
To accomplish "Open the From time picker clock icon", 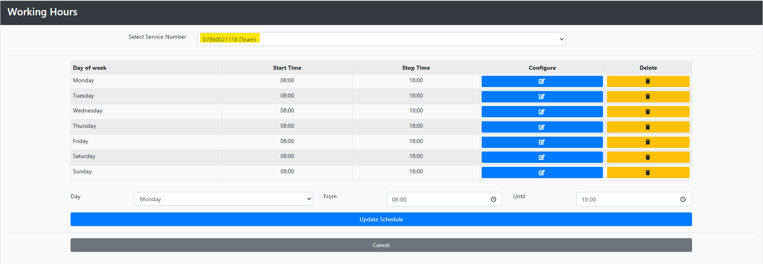I will point(493,200).
